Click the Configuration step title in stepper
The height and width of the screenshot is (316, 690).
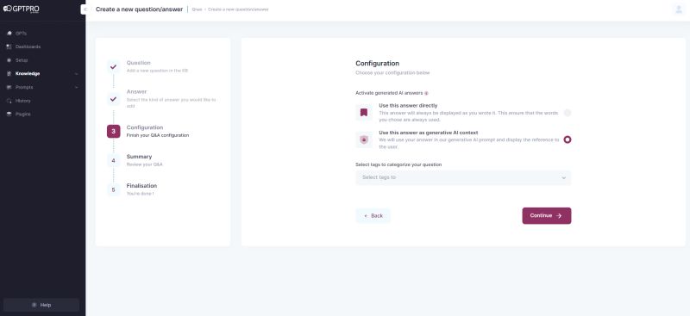[145, 127]
